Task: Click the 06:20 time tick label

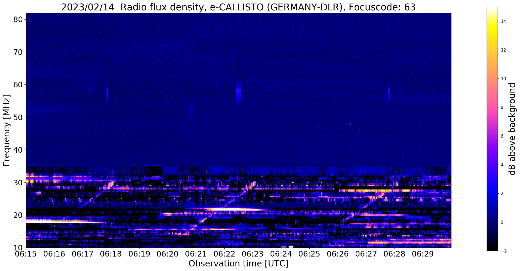Action: [168, 254]
